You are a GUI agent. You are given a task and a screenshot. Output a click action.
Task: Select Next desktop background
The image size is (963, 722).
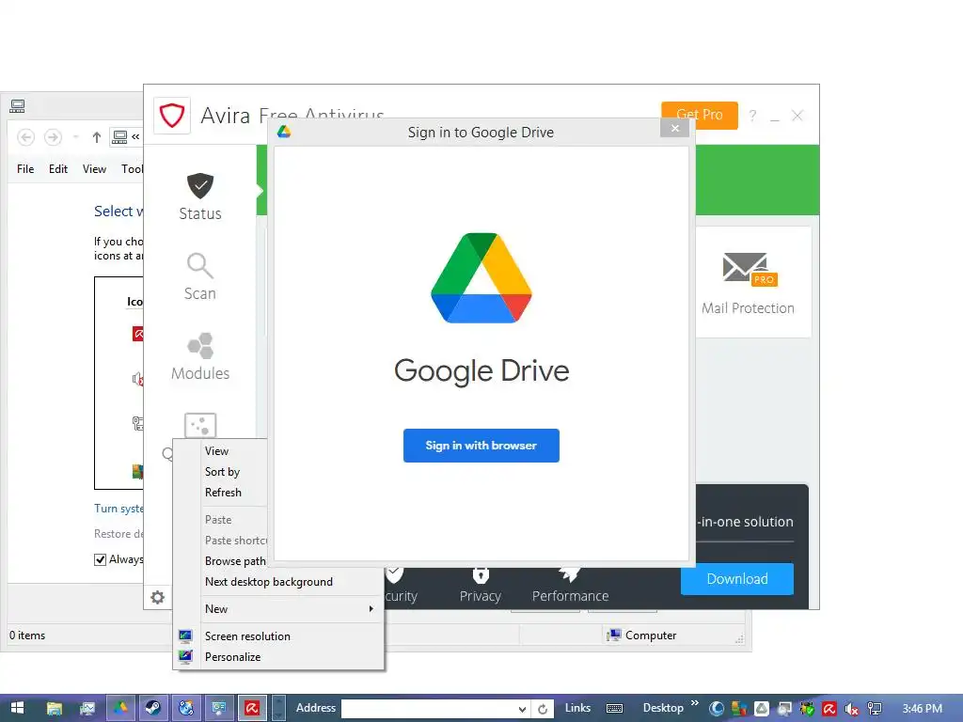(x=268, y=581)
